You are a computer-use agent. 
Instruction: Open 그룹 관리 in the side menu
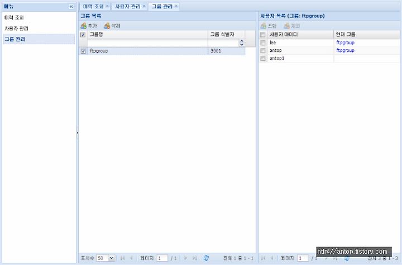39,39
